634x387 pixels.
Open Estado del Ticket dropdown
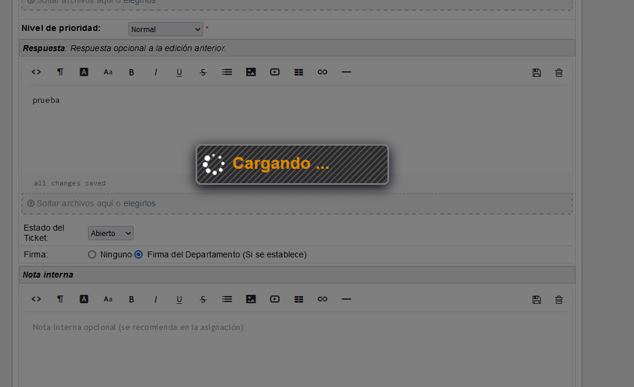(x=111, y=233)
